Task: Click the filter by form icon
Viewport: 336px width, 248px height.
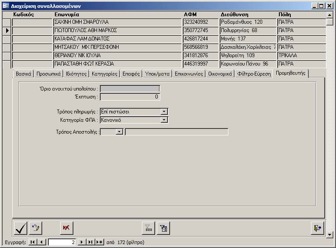Action: (x=163, y=228)
